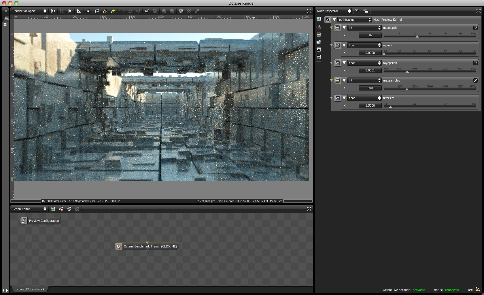The image size is (484, 295).
Task: Click the four-square split icon in viewport toolbar
Action: [x=197, y=11]
